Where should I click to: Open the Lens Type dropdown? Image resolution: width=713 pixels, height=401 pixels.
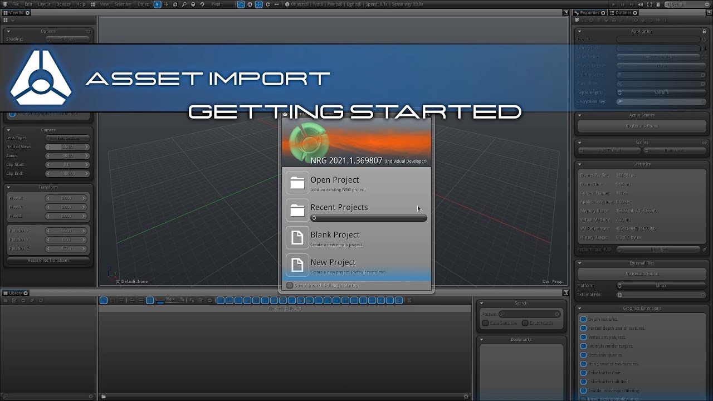67,138
